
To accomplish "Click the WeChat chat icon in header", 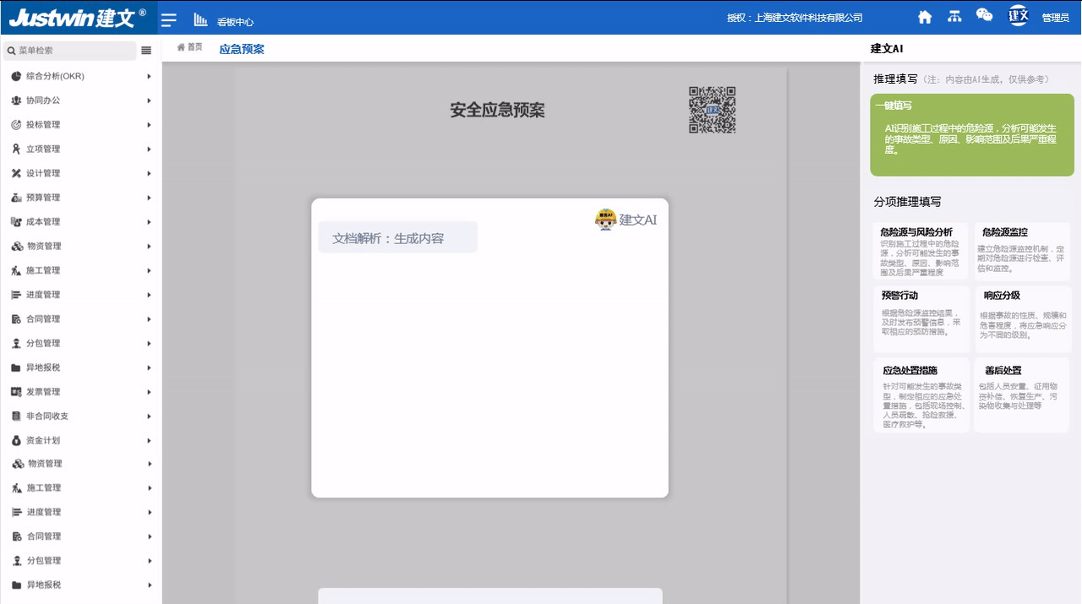I will 984,15.
